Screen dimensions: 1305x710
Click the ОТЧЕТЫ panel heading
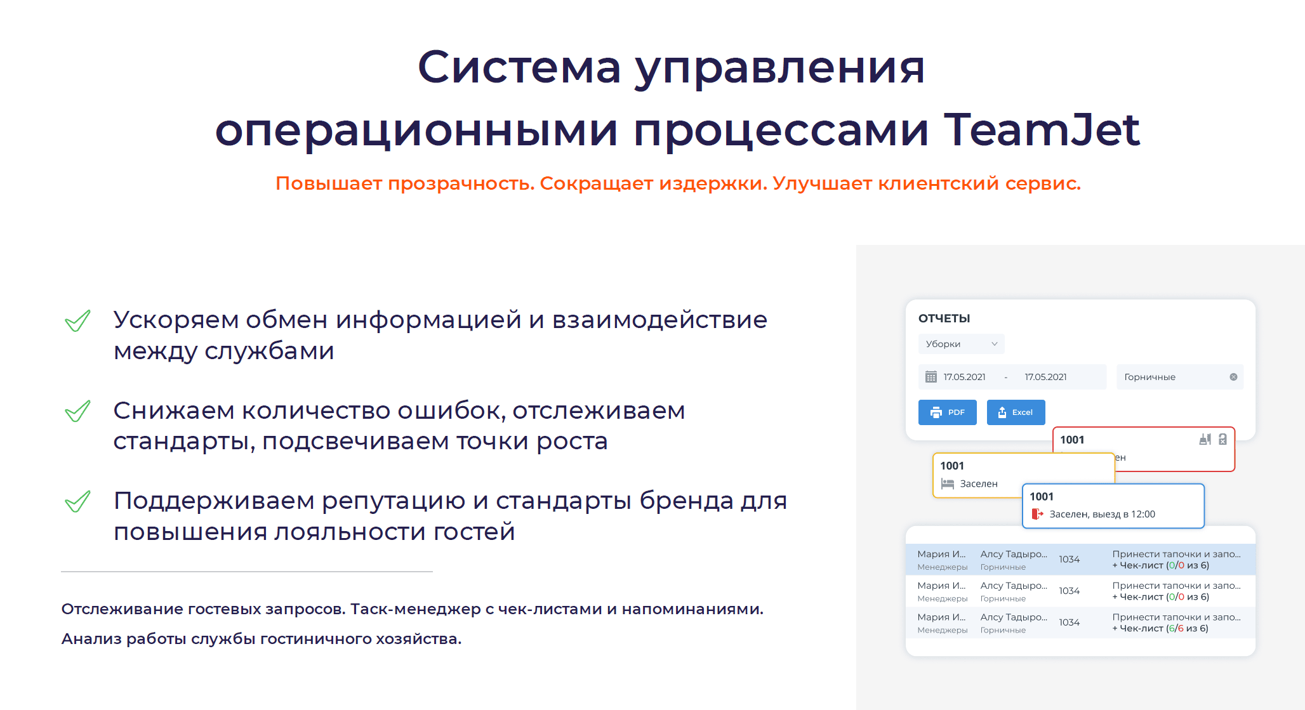[944, 319]
